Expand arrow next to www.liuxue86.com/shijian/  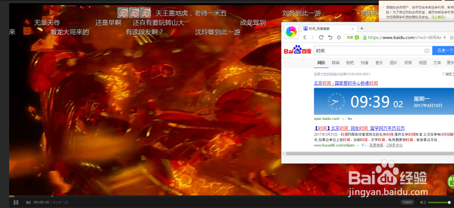[x=358, y=145]
